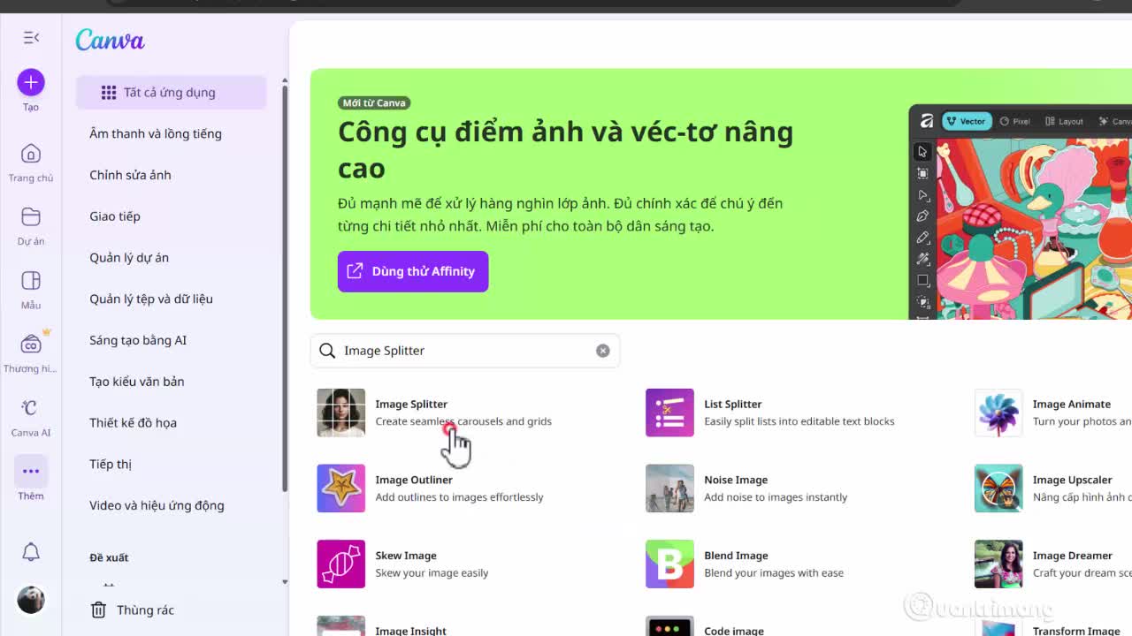The width and height of the screenshot is (1132, 636).
Task: Click the sidebar vertical scrollbar
Action: tap(285, 287)
